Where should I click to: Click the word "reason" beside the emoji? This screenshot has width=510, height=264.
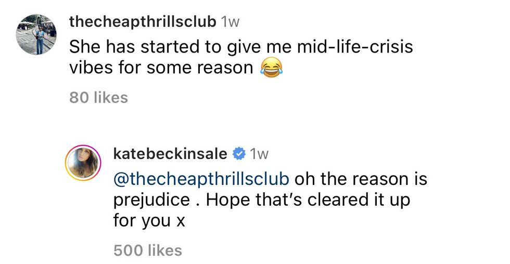click(x=220, y=68)
